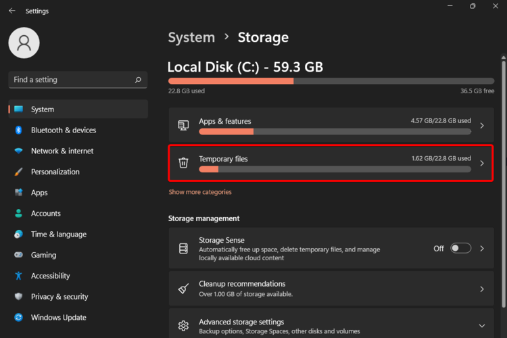Go to Personalization settings
The height and width of the screenshot is (338, 507).
55,172
